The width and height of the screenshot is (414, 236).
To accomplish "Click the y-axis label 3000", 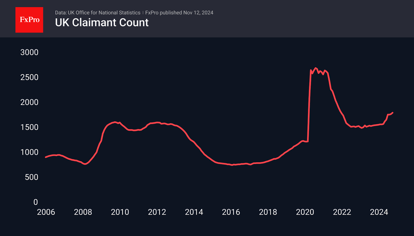I will pyautogui.click(x=29, y=52).
